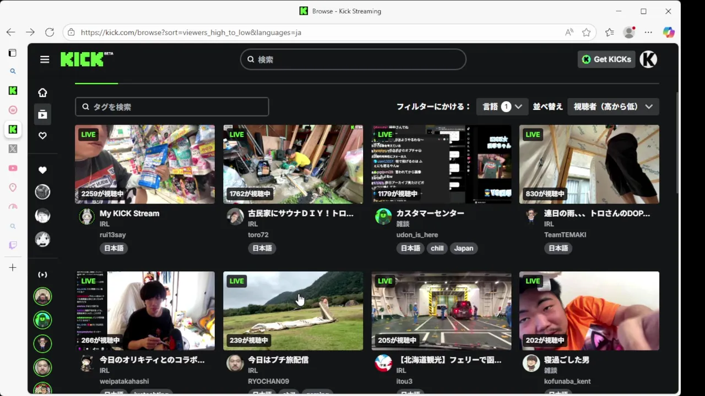Image resolution: width=705 pixels, height=396 pixels.
Task: Reload the page with refresh icon
Action: point(50,32)
